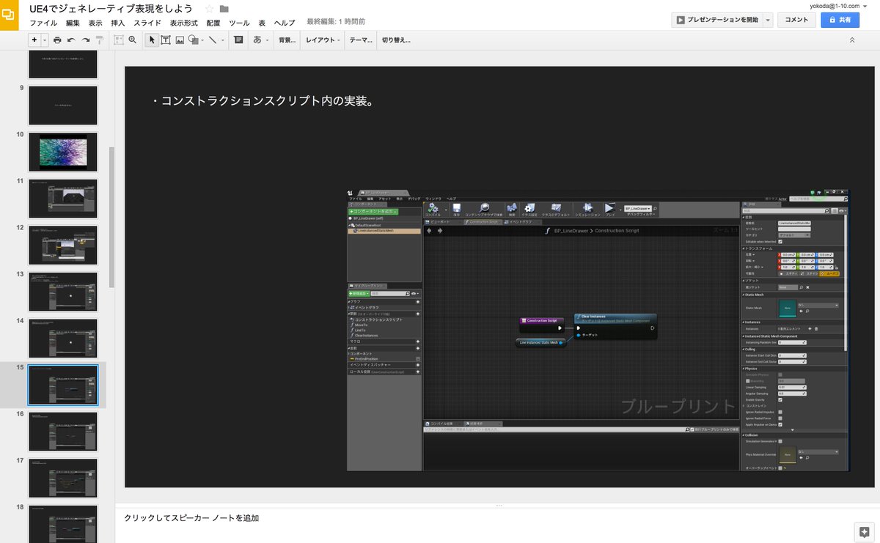
Task: Open the 配置 menu
Action: [x=213, y=23]
